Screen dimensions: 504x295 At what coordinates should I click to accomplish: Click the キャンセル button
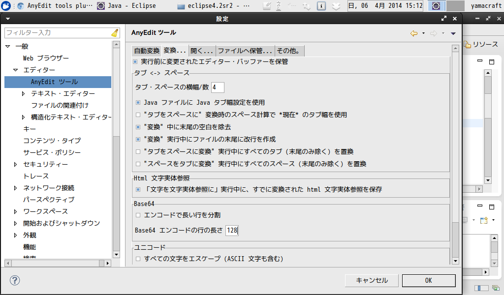coord(372,281)
